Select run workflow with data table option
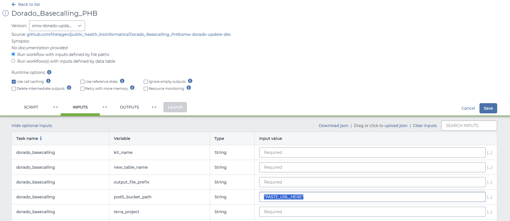510x221 pixels. tap(13, 61)
